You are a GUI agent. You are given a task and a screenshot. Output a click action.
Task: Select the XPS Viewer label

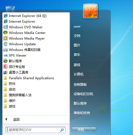point(17,56)
